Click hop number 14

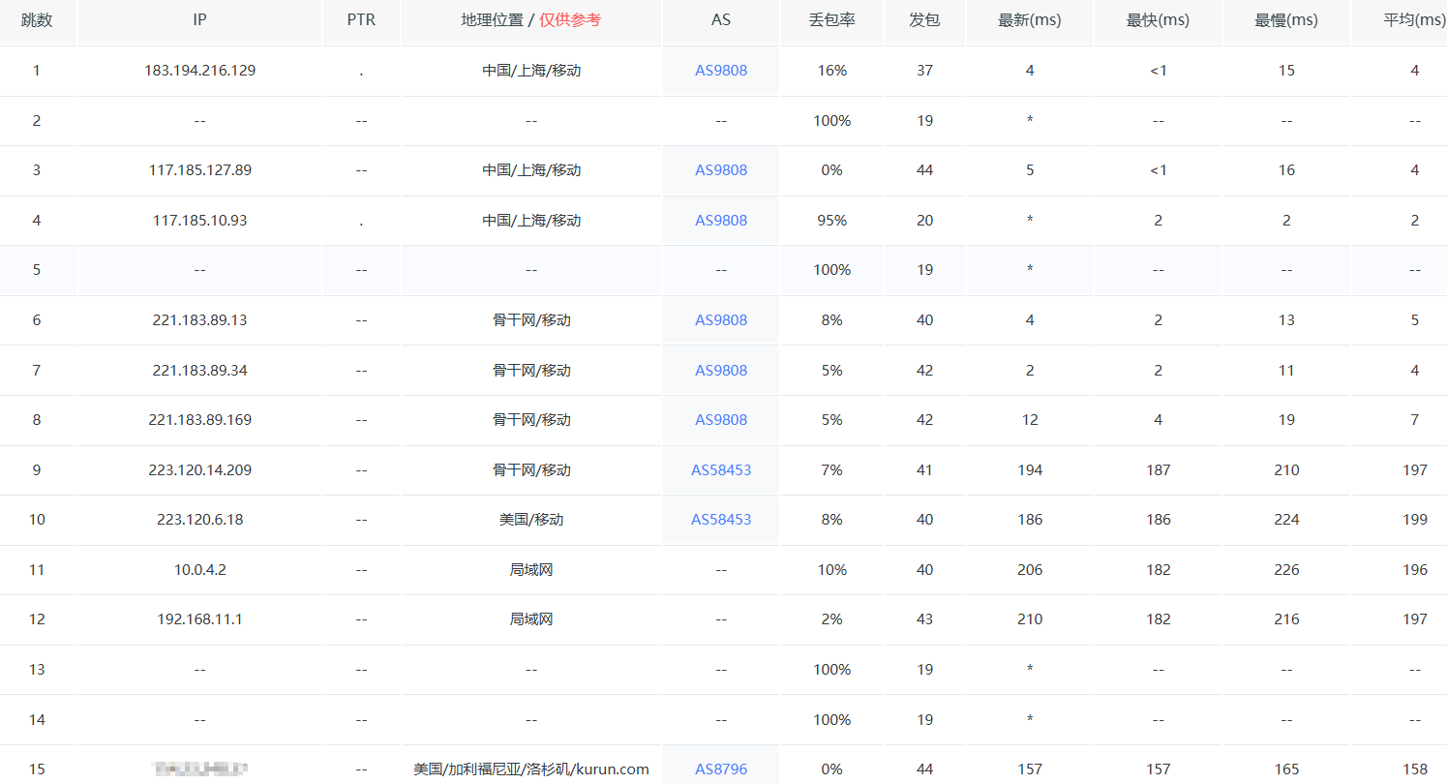pyautogui.click(x=37, y=720)
